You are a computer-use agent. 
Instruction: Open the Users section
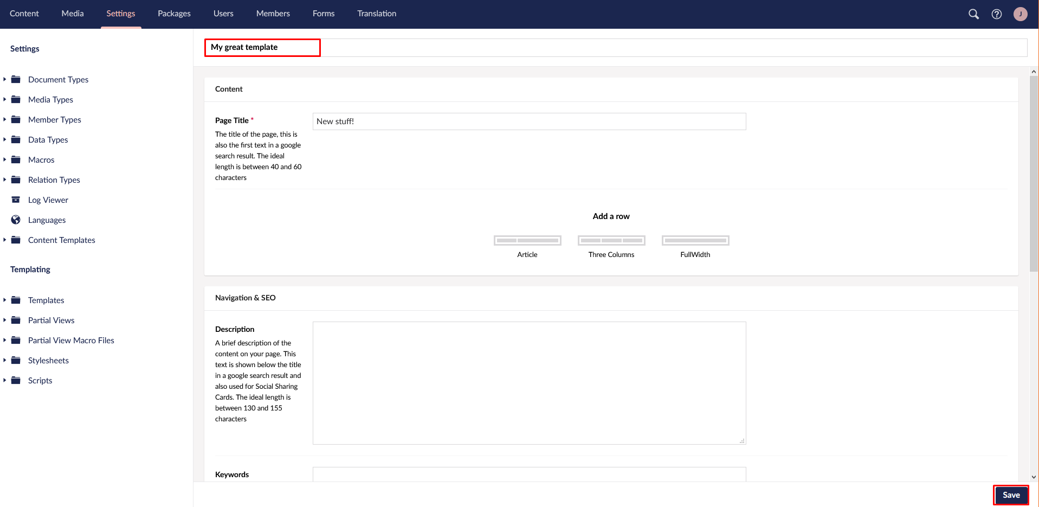pos(223,14)
